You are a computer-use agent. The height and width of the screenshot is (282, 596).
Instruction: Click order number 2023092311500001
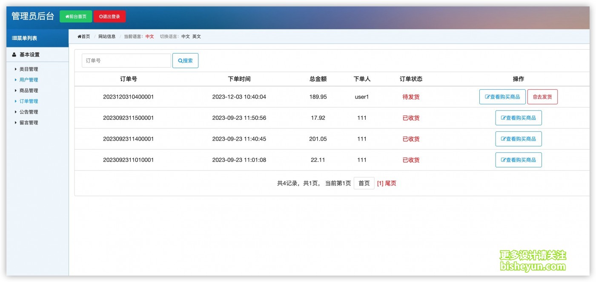[x=129, y=118]
